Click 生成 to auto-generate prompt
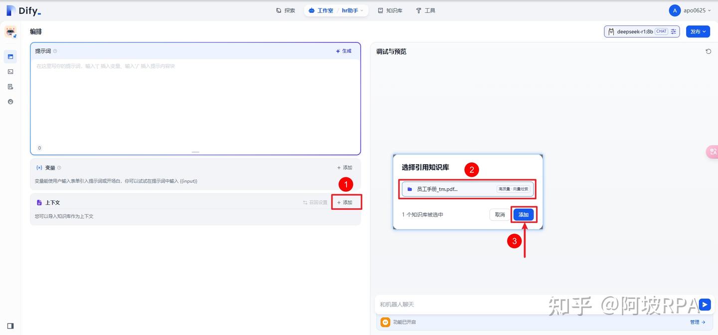The width and height of the screenshot is (718, 335). pos(344,51)
